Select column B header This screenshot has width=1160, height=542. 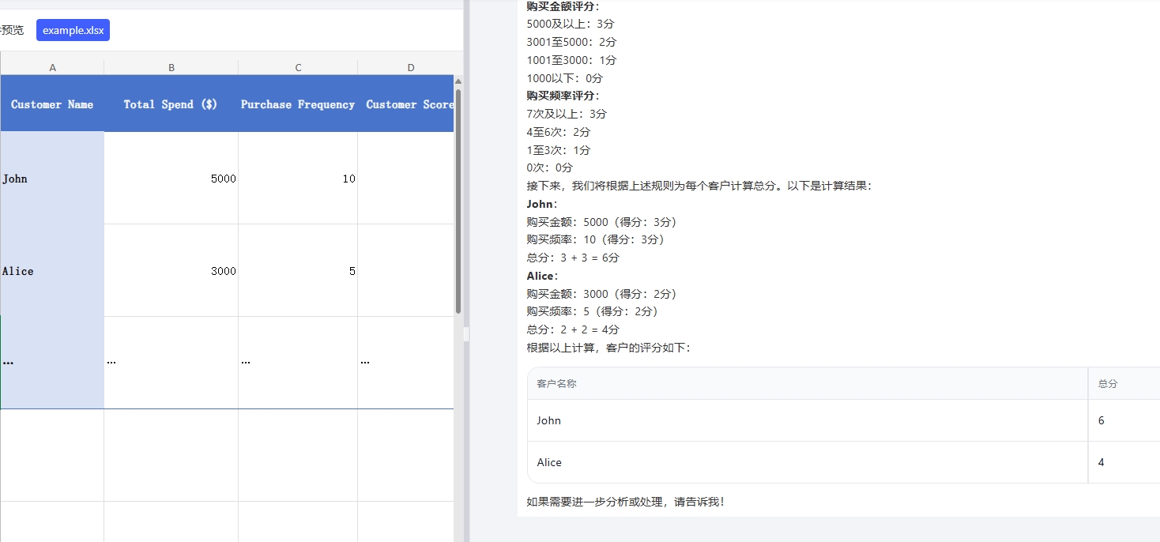[x=171, y=68]
